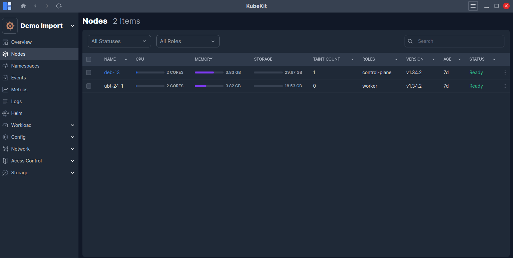Open the All Roles dropdown

coord(188,41)
